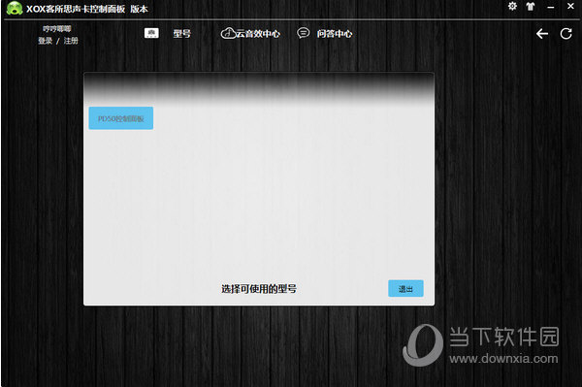
Task: Click the 退出 button
Action: pos(405,288)
